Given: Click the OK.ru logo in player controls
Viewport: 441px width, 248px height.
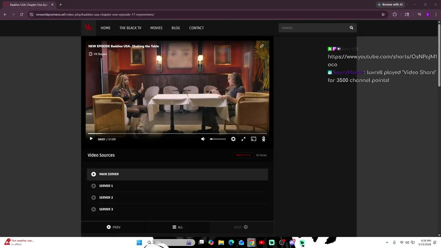Looking at the screenshot, I should (x=264, y=139).
